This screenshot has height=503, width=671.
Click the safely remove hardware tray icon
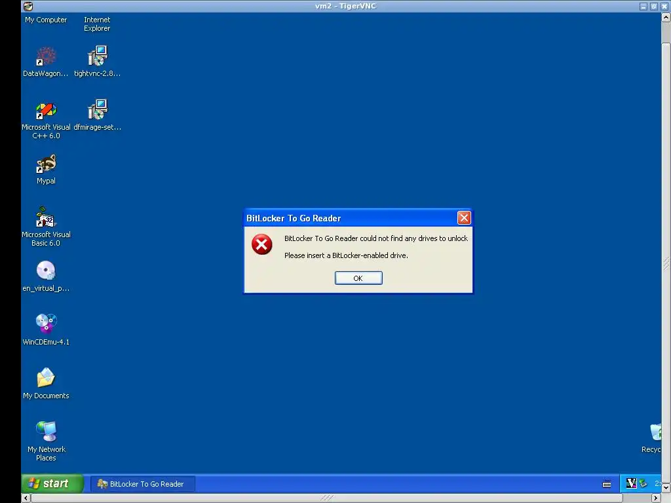[643, 483]
